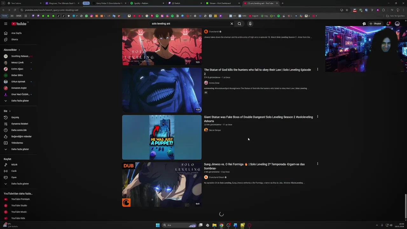Screen dimensions: 407x229
Task: Switch to Magicam browser tab
Action: (62, 3)
